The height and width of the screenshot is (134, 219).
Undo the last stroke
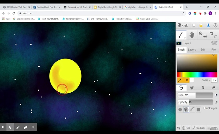211,33
